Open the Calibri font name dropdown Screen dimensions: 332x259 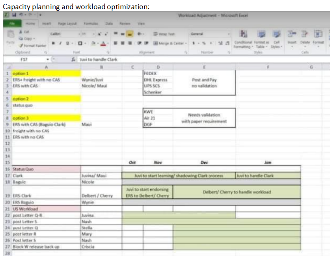(79, 34)
